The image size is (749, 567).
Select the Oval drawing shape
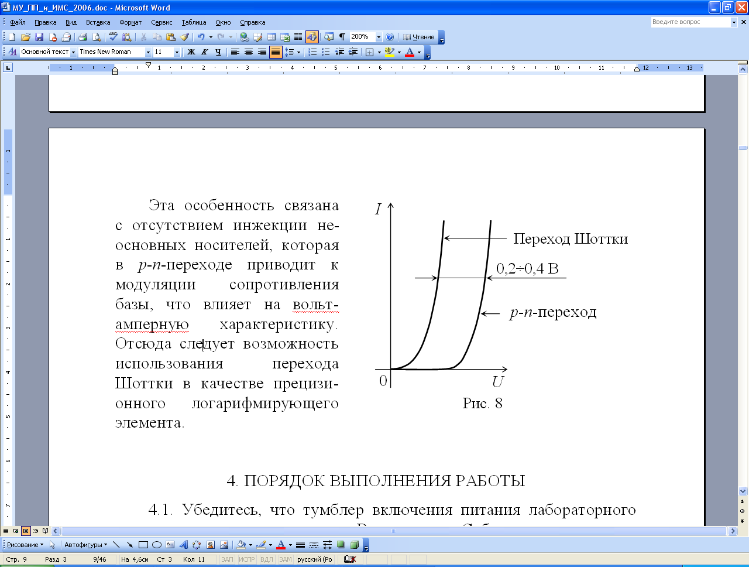coord(156,545)
